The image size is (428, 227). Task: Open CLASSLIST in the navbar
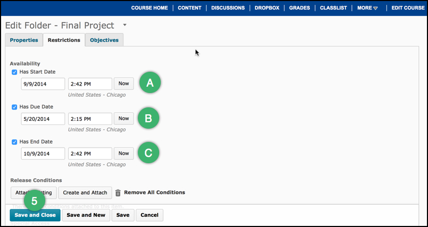[334, 8]
